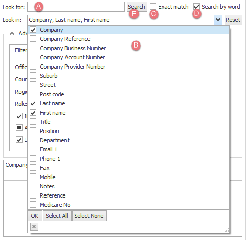Screen dimensions: 246x240
Task: Check the Company Reference option
Action: [33, 39]
